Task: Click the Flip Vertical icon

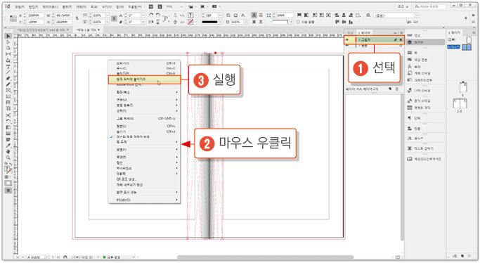Action: 157,22
